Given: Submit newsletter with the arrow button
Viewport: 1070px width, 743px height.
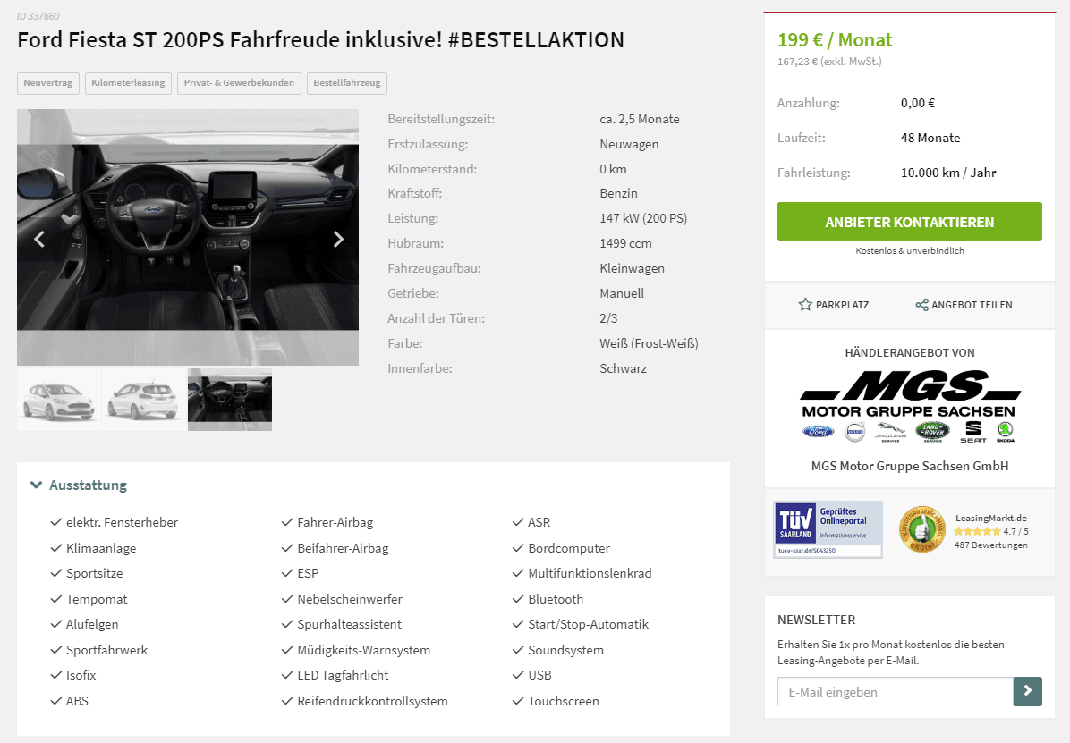Looking at the screenshot, I should tap(1028, 691).
